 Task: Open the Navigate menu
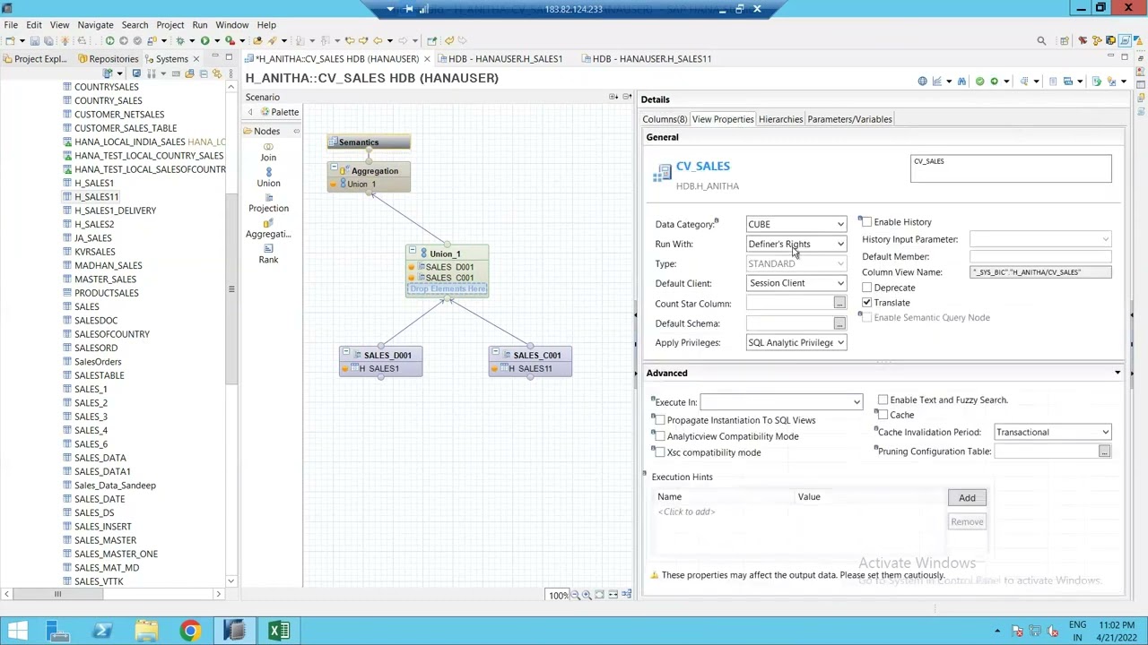pos(95,25)
